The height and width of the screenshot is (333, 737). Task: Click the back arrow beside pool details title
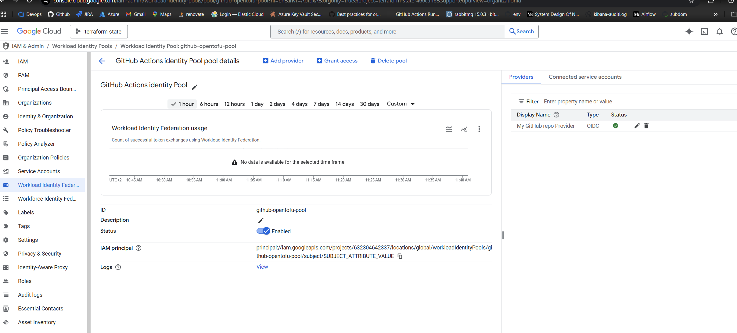[102, 61]
